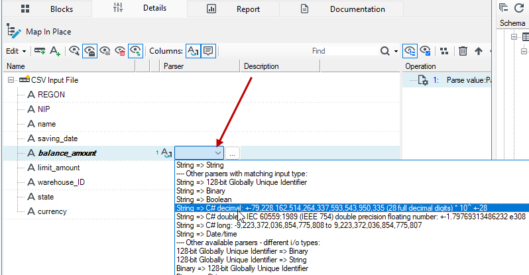Screen dimensions: 529x275
Task: Click the Name column header
Action: (x=69, y=66)
